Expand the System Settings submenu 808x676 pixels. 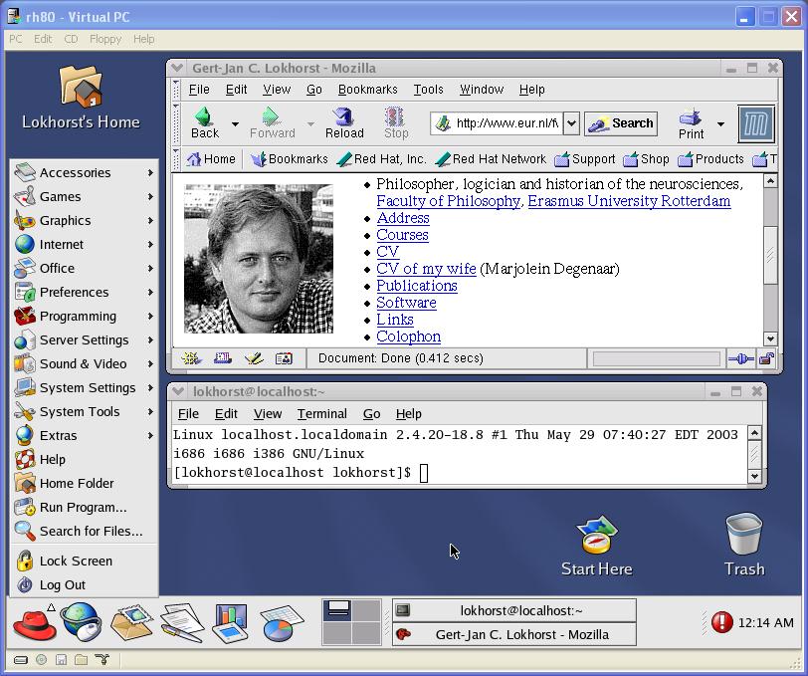(x=84, y=387)
